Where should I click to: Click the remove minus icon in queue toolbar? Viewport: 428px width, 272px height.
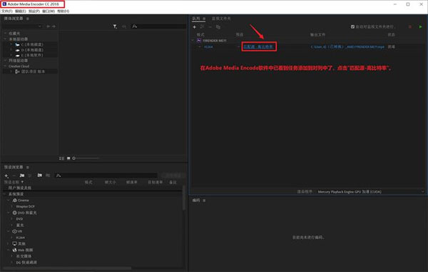(210, 27)
